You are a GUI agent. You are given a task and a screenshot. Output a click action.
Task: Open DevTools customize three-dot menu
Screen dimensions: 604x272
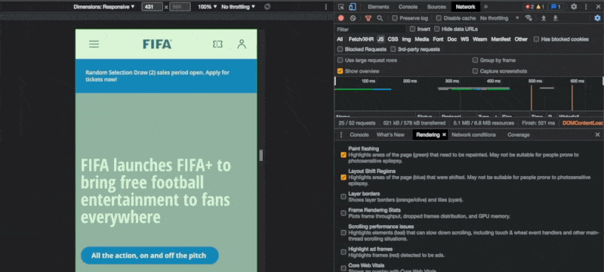[x=587, y=7]
